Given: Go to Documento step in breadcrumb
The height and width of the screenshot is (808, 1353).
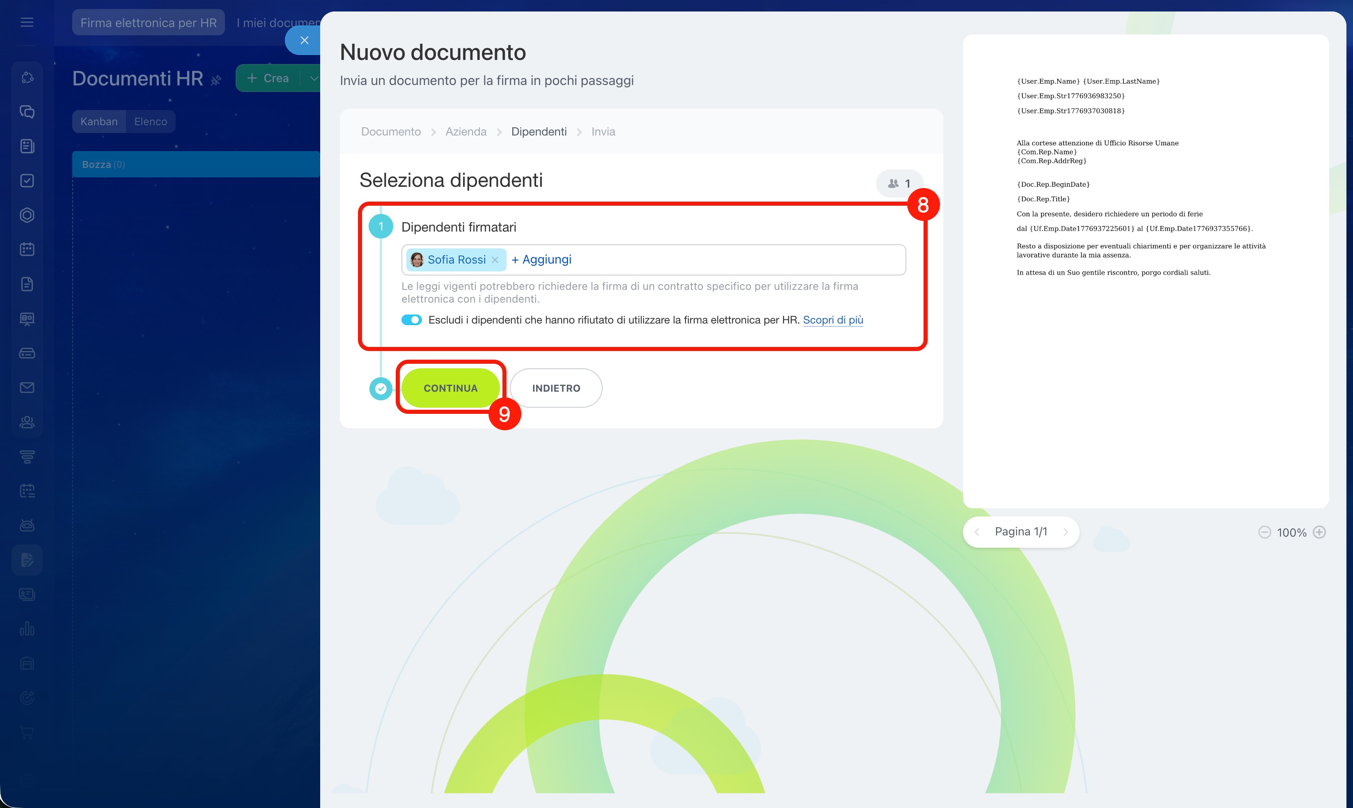Looking at the screenshot, I should point(391,132).
